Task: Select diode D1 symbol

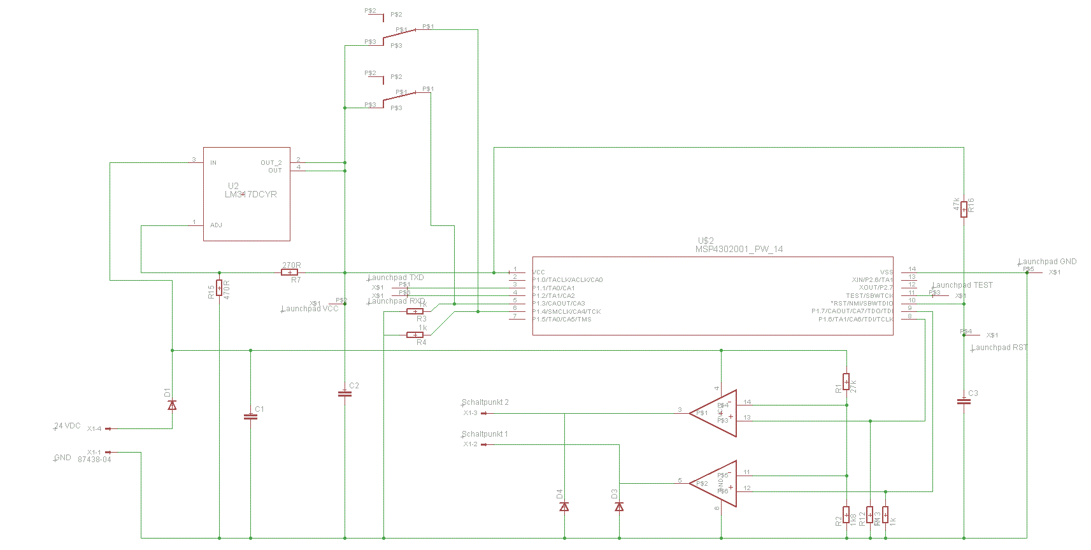Action: click(x=172, y=405)
